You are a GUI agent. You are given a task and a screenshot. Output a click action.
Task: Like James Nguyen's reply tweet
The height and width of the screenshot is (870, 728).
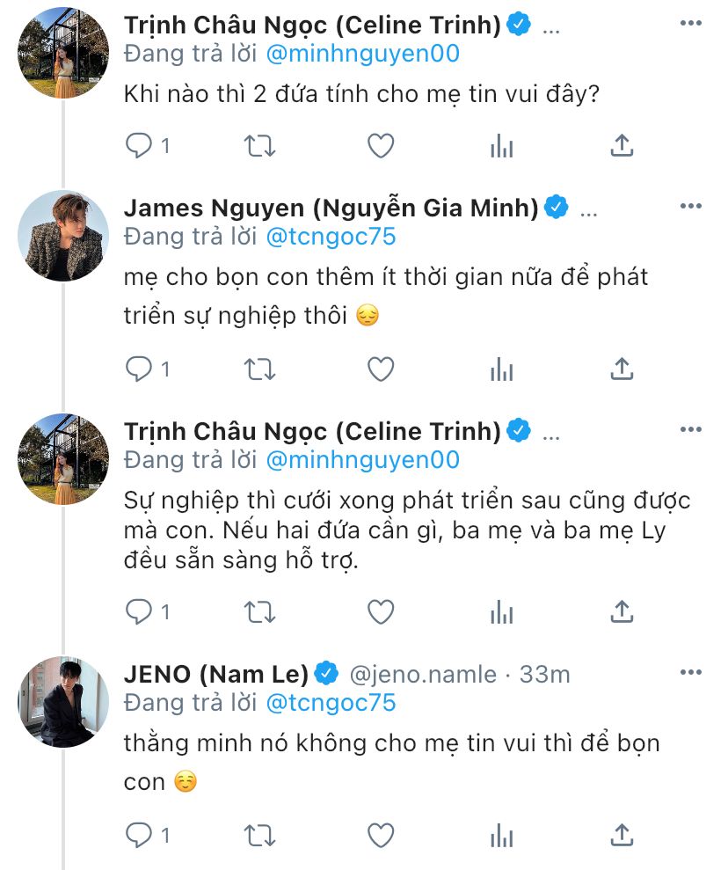click(x=380, y=369)
